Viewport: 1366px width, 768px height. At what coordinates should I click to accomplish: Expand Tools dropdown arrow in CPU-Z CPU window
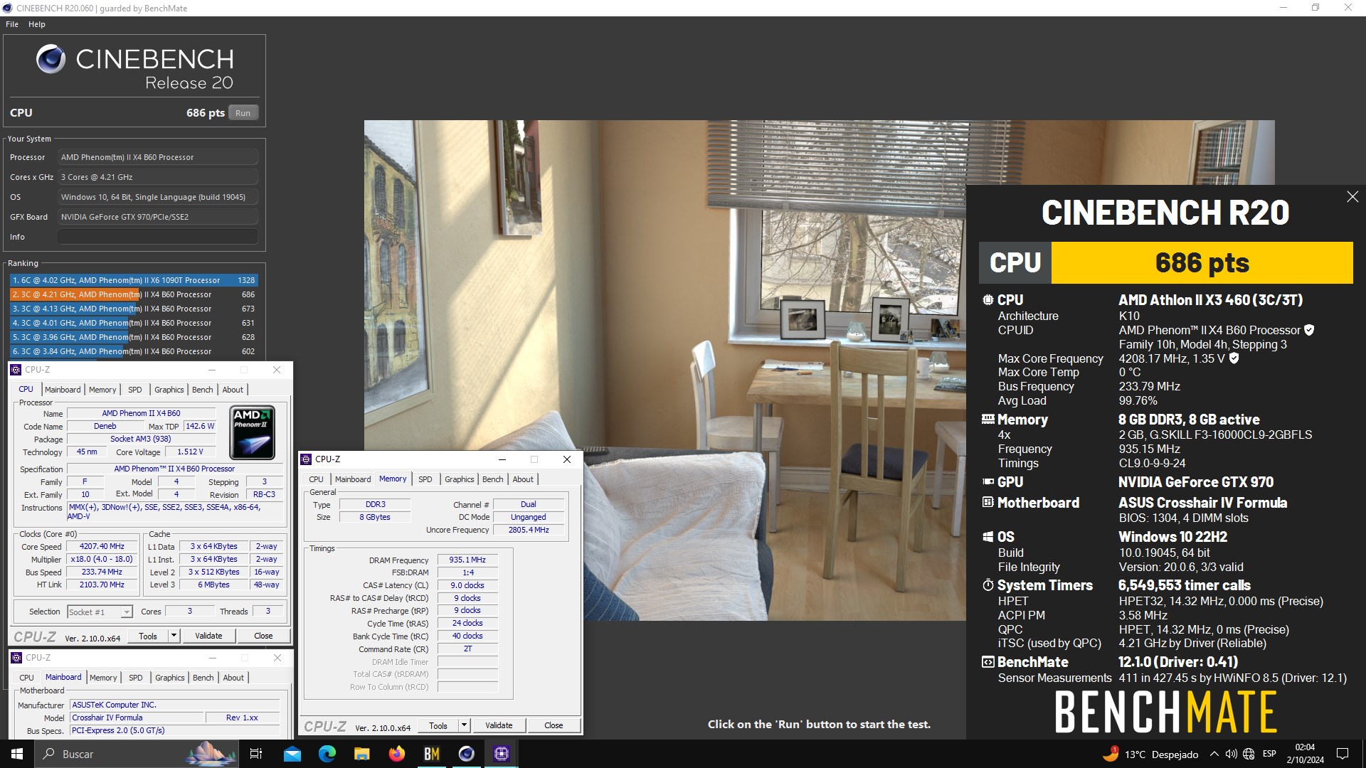pyautogui.click(x=174, y=636)
